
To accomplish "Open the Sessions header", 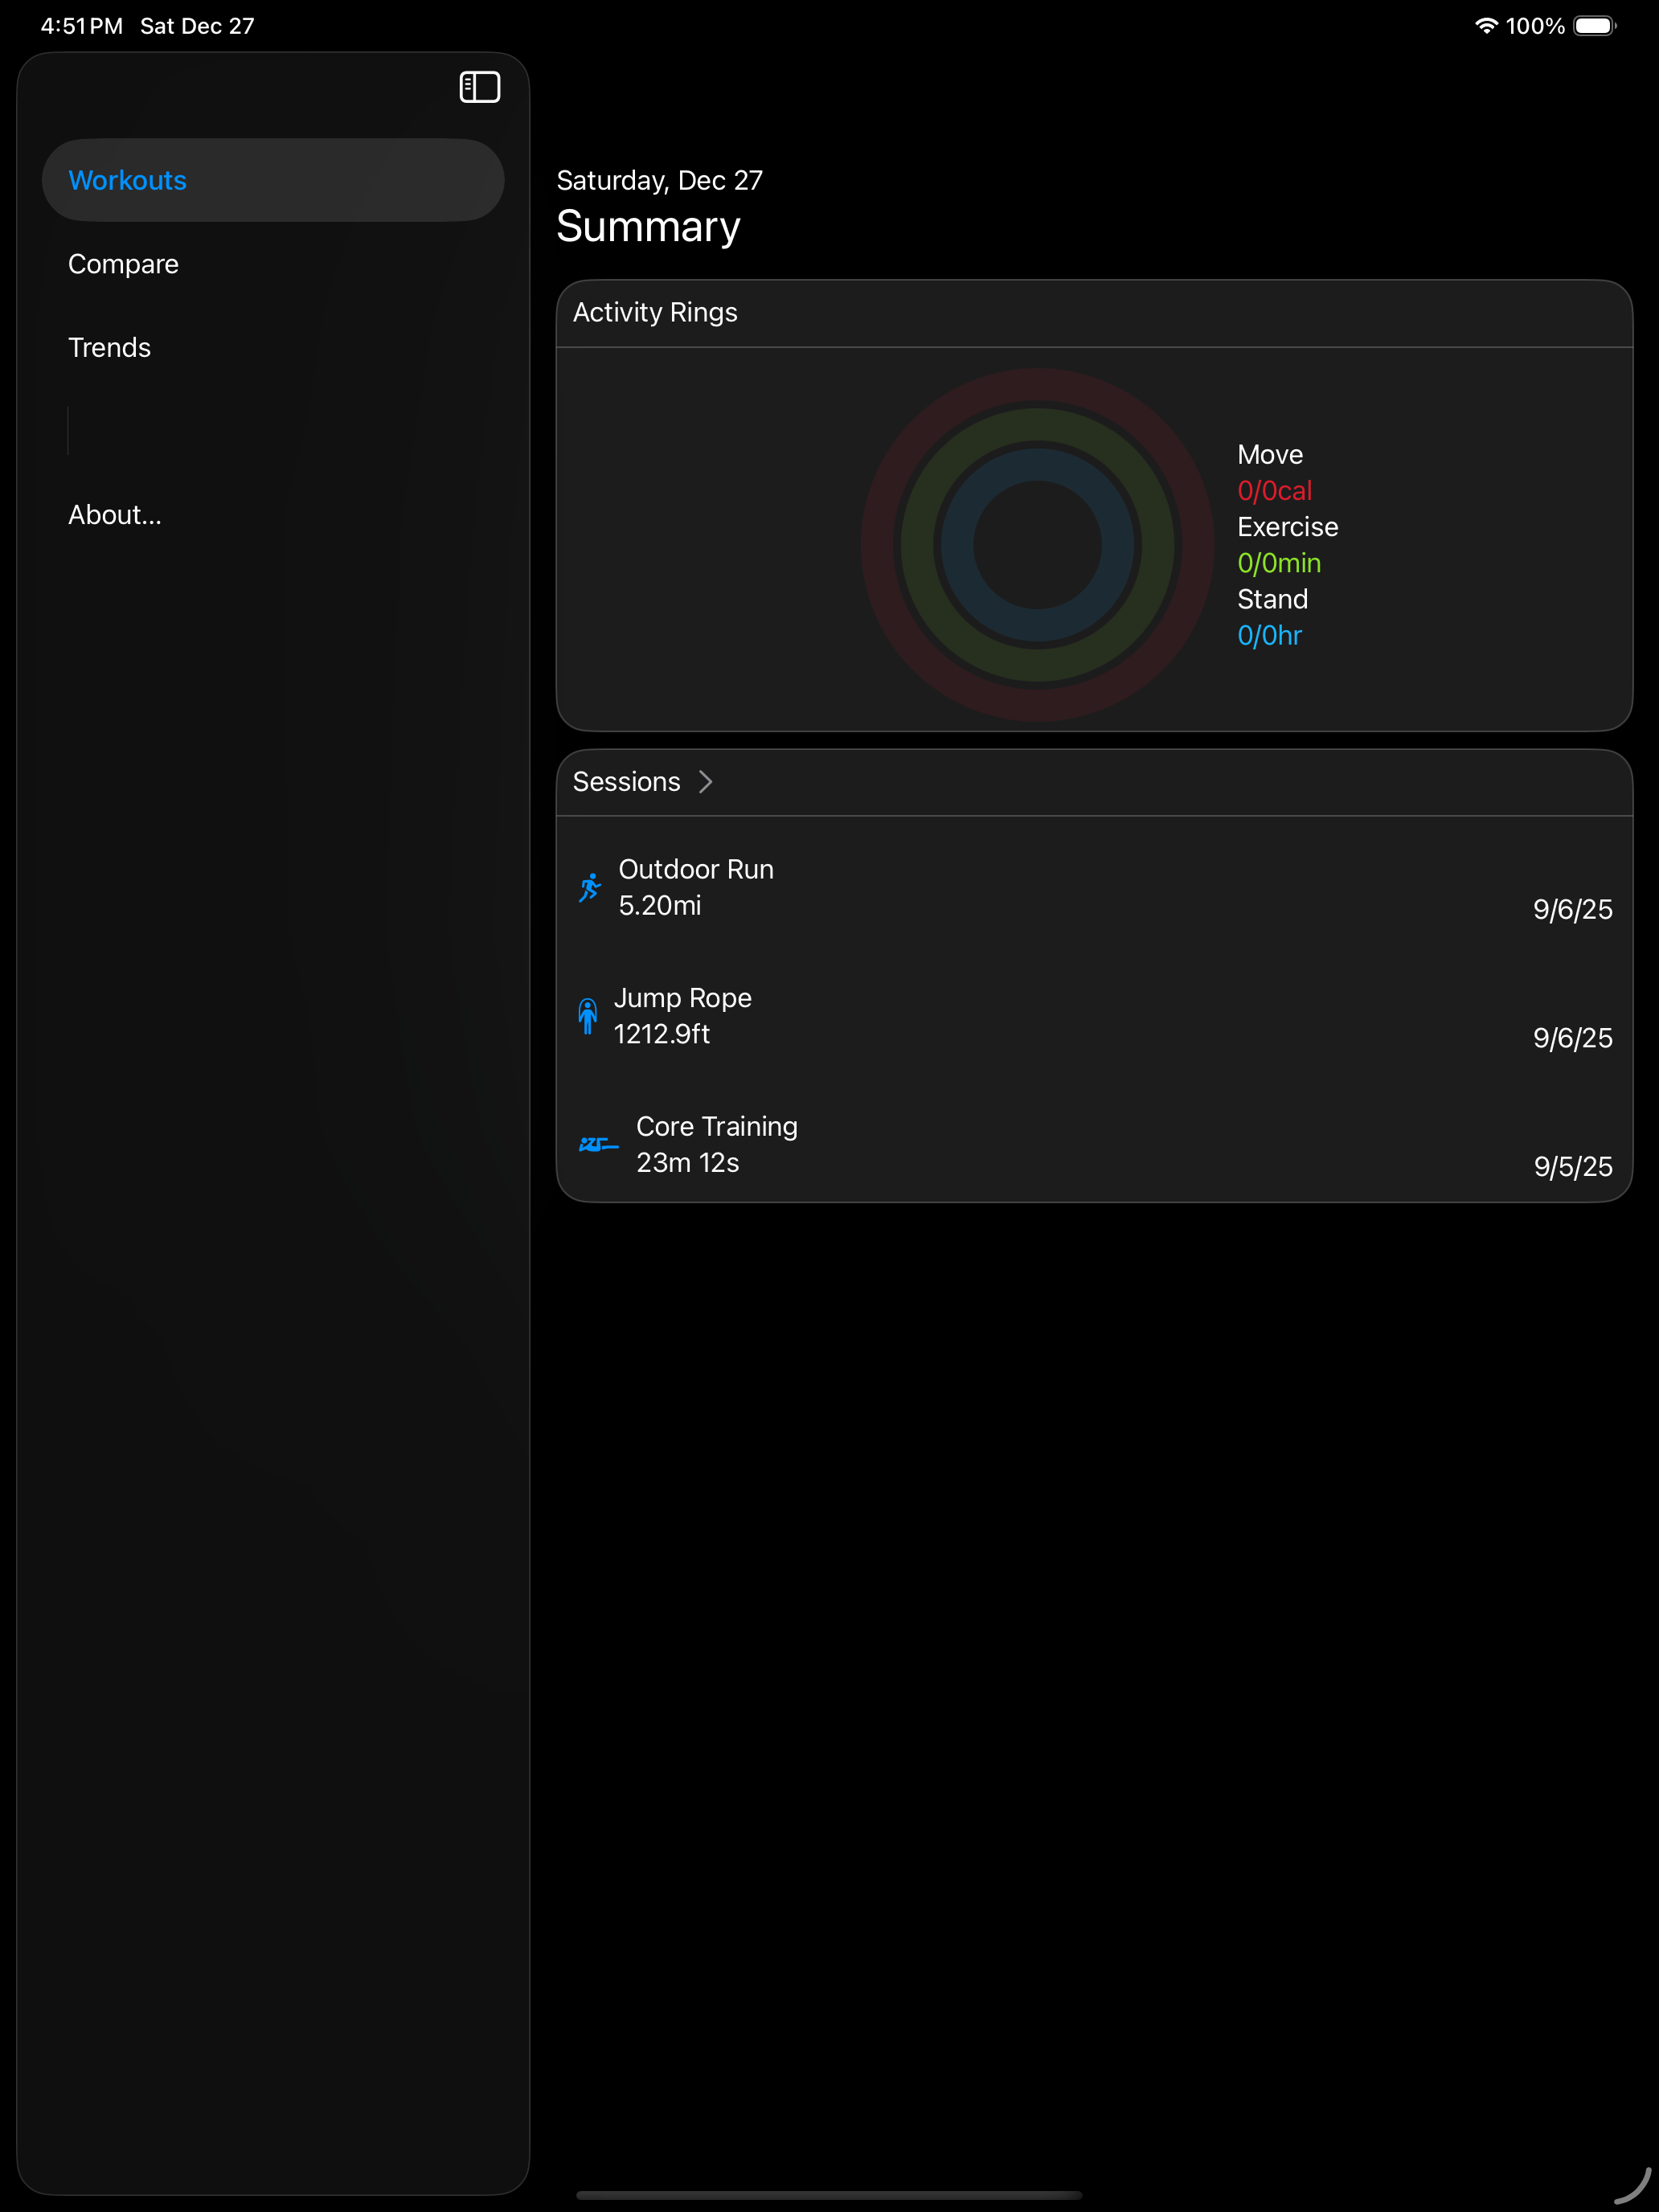I will click(626, 782).
